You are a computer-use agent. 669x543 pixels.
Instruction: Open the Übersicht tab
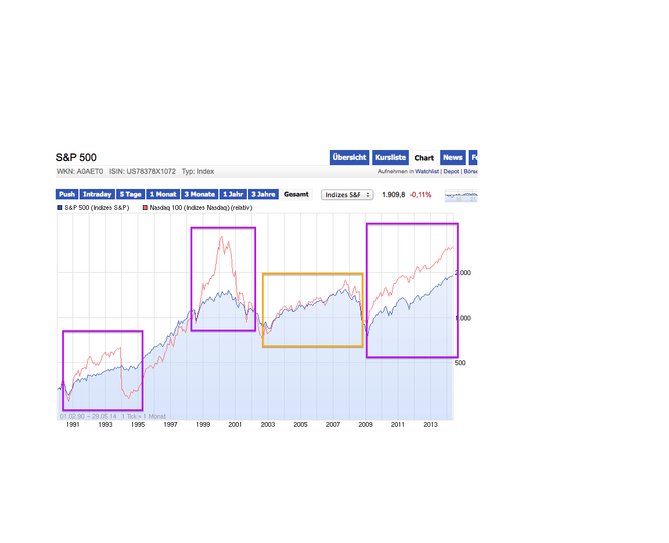[x=349, y=158]
